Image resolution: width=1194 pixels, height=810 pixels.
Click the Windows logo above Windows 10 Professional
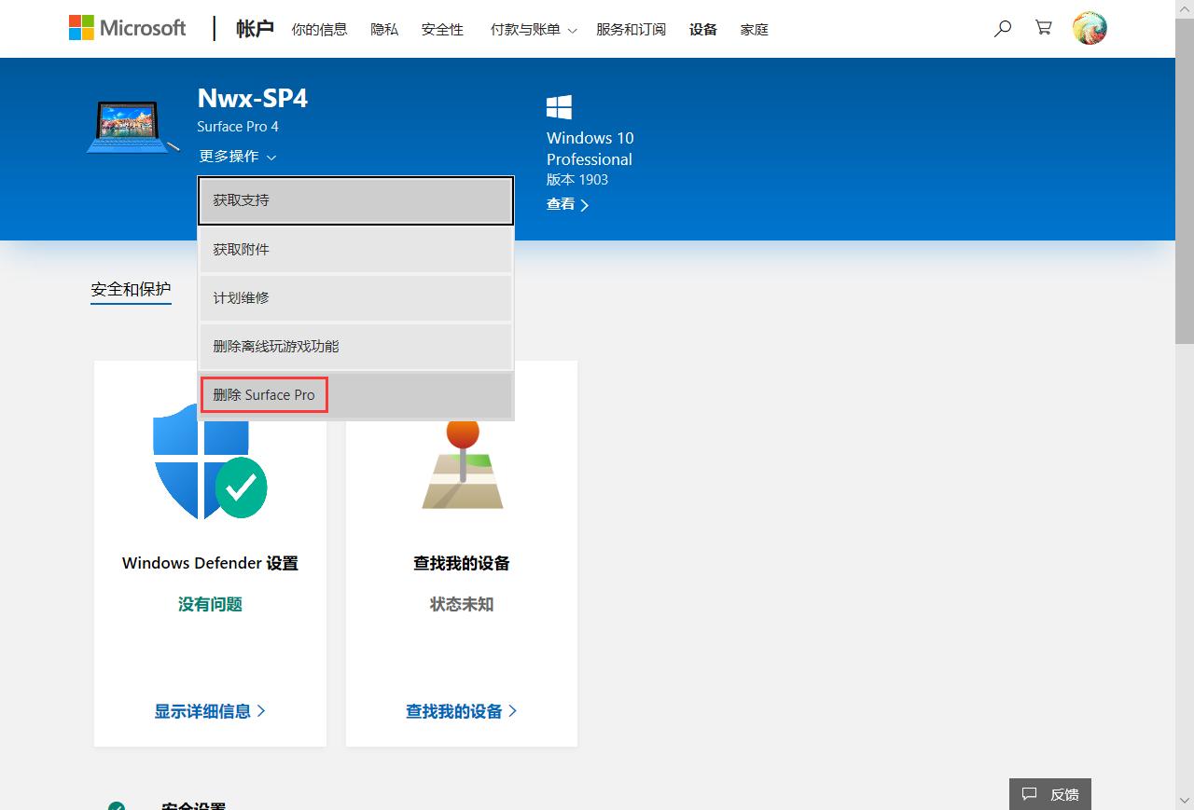coord(559,106)
